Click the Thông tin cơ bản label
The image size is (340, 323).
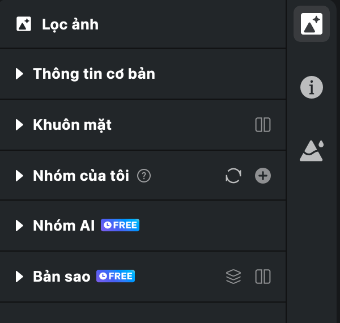(94, 74)
